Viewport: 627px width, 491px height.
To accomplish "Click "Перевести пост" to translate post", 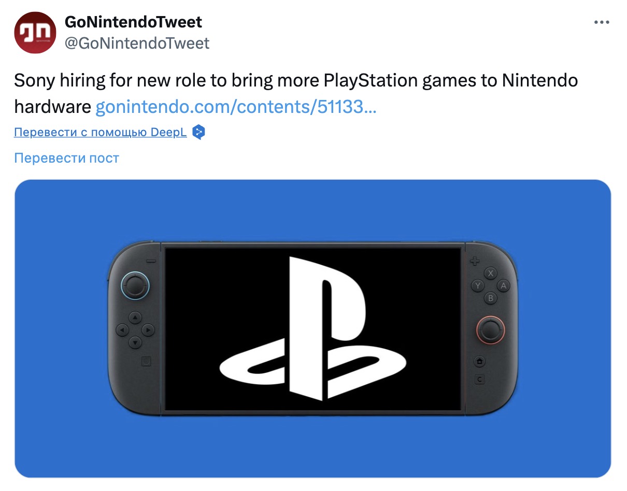I will [x=66, y=158].
